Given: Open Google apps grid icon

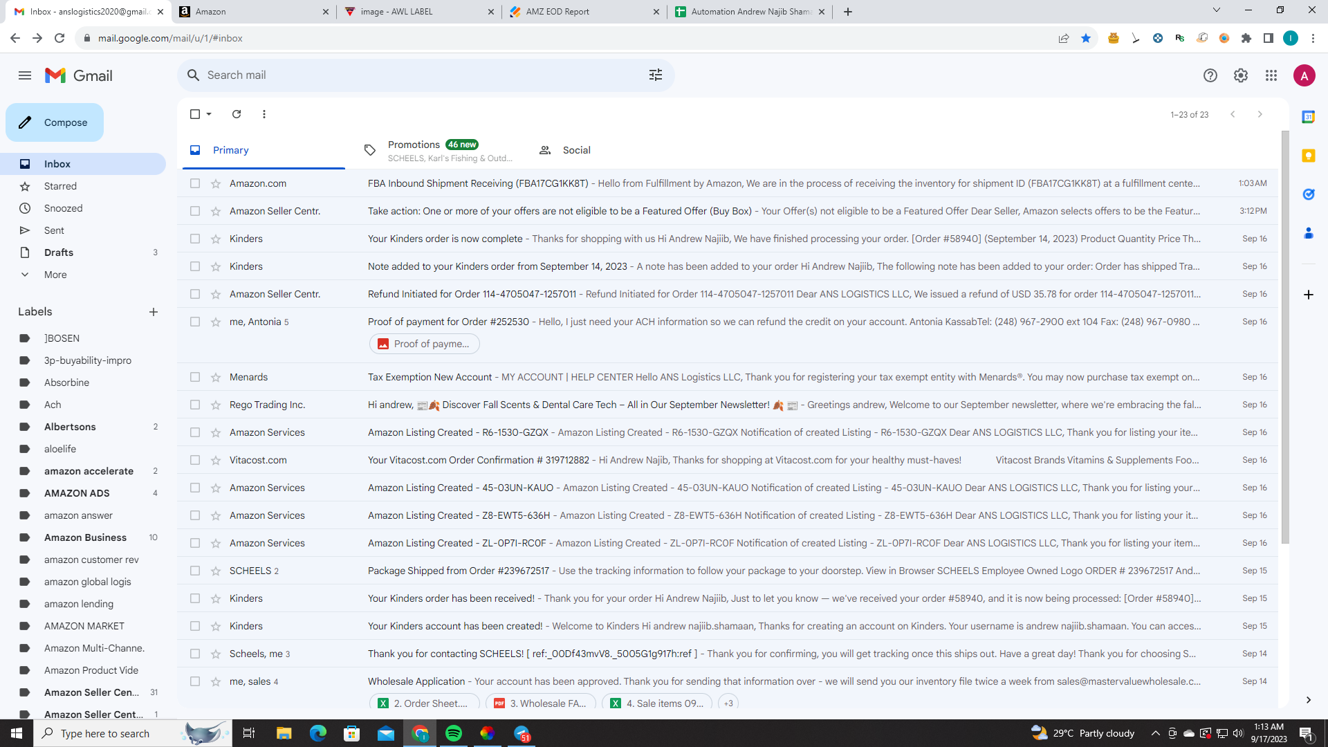Looking at the screenshot, I should tap(1271, 75).
